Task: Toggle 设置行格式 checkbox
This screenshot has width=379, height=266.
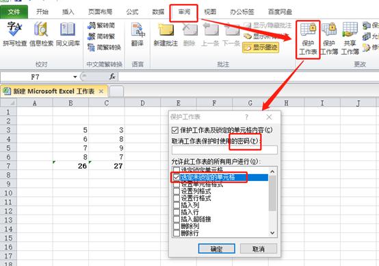Action: click(177, 198)
